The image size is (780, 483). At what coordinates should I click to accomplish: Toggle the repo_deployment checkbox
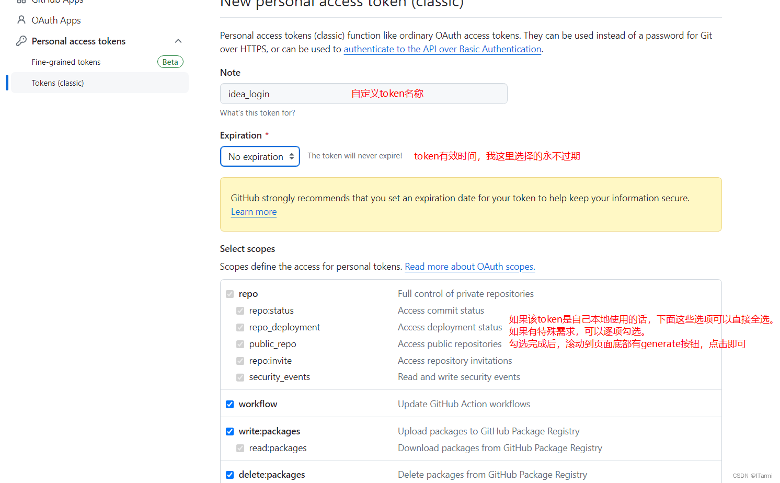tap(240, 327)
